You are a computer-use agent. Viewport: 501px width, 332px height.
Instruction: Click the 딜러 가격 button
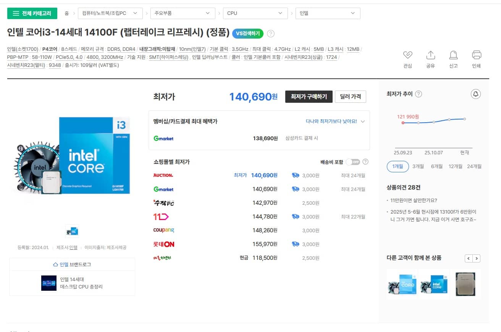point(350,97)
